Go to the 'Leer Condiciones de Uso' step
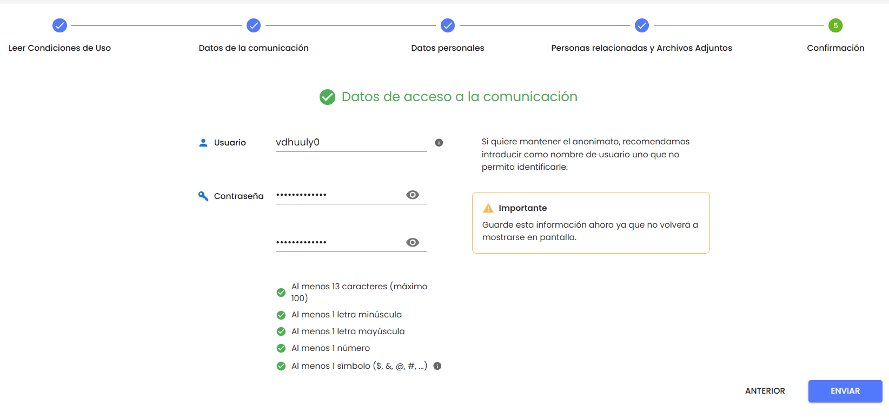 pyautogui.click(x=59, y=25)
